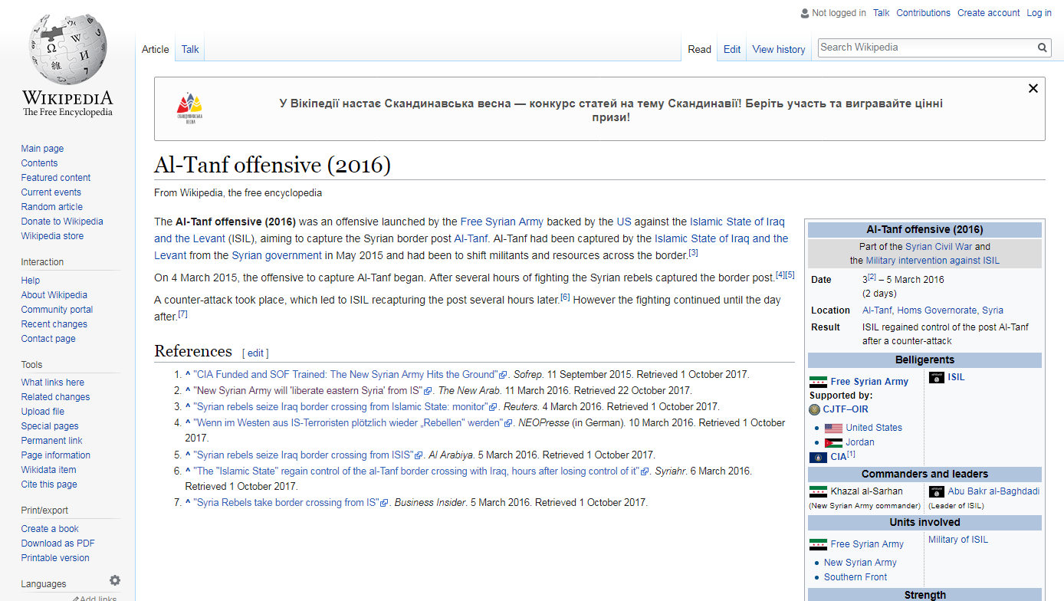Viewport: 1064px width, 601px height.
Task: Jump back from reference 7 caret
Action: coord(188,503)
